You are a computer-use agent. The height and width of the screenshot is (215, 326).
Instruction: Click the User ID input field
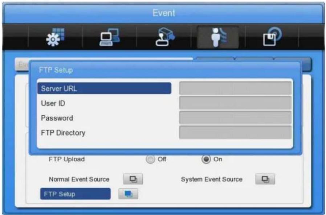click(x=235, y=103)
